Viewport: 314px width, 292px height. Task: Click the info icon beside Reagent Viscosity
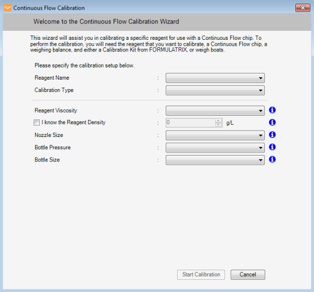[272, 110]
